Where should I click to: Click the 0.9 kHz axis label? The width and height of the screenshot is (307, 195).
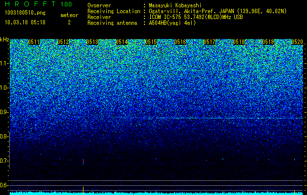click(x=4, y=112)
